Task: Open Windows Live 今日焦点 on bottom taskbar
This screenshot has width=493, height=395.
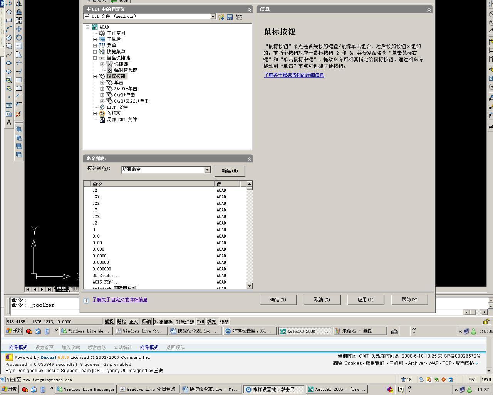Action: [148, 389]
